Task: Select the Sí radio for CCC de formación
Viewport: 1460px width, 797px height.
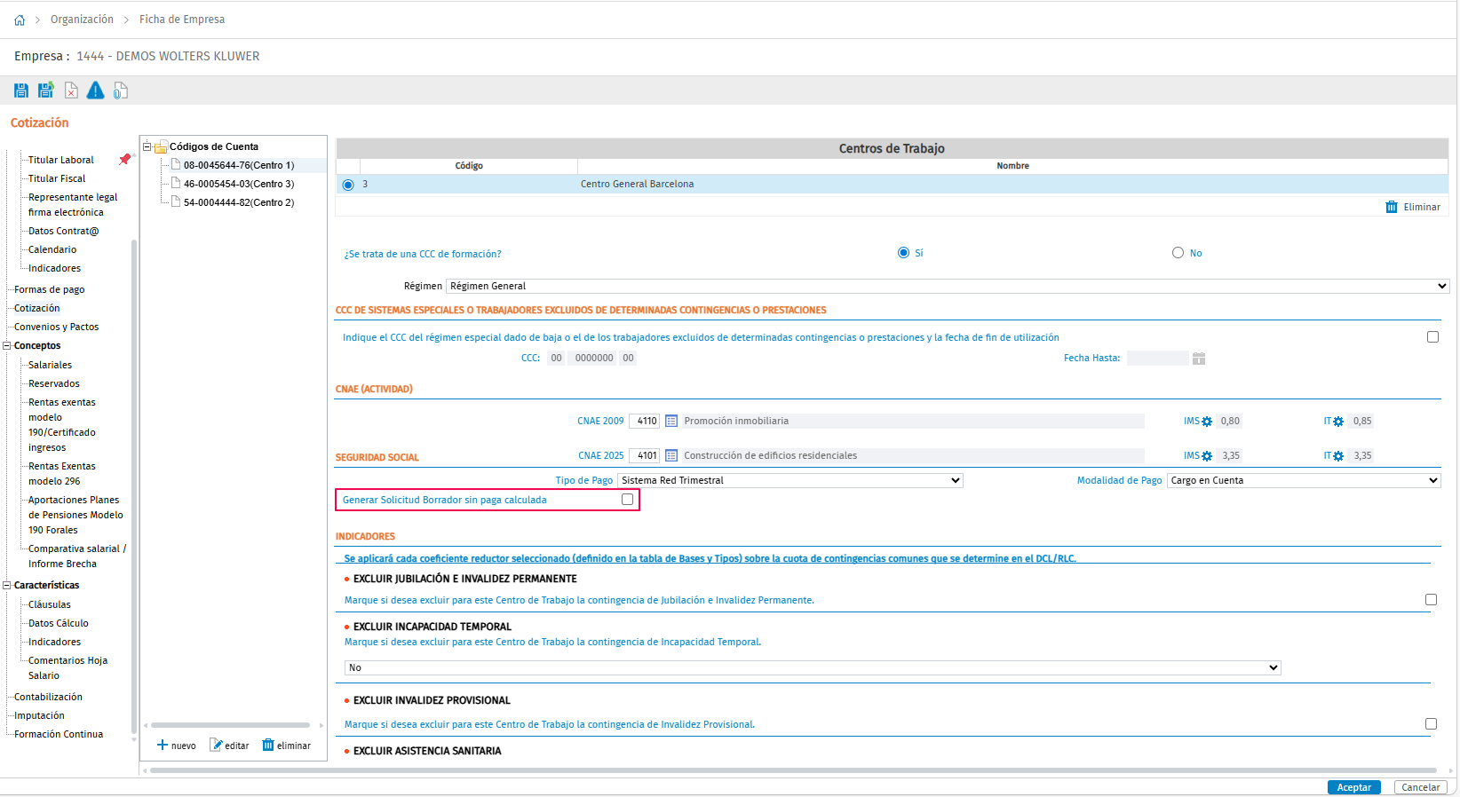Action: [903, 253]
